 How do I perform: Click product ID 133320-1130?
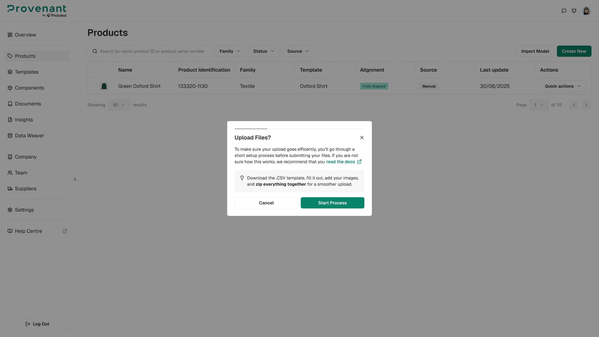click(x=193, y=86)
